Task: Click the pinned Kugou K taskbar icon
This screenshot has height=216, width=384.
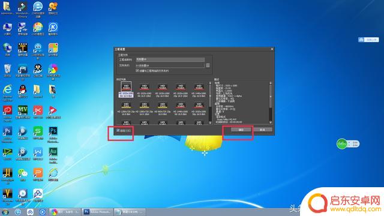Action: tap(43, 212)
